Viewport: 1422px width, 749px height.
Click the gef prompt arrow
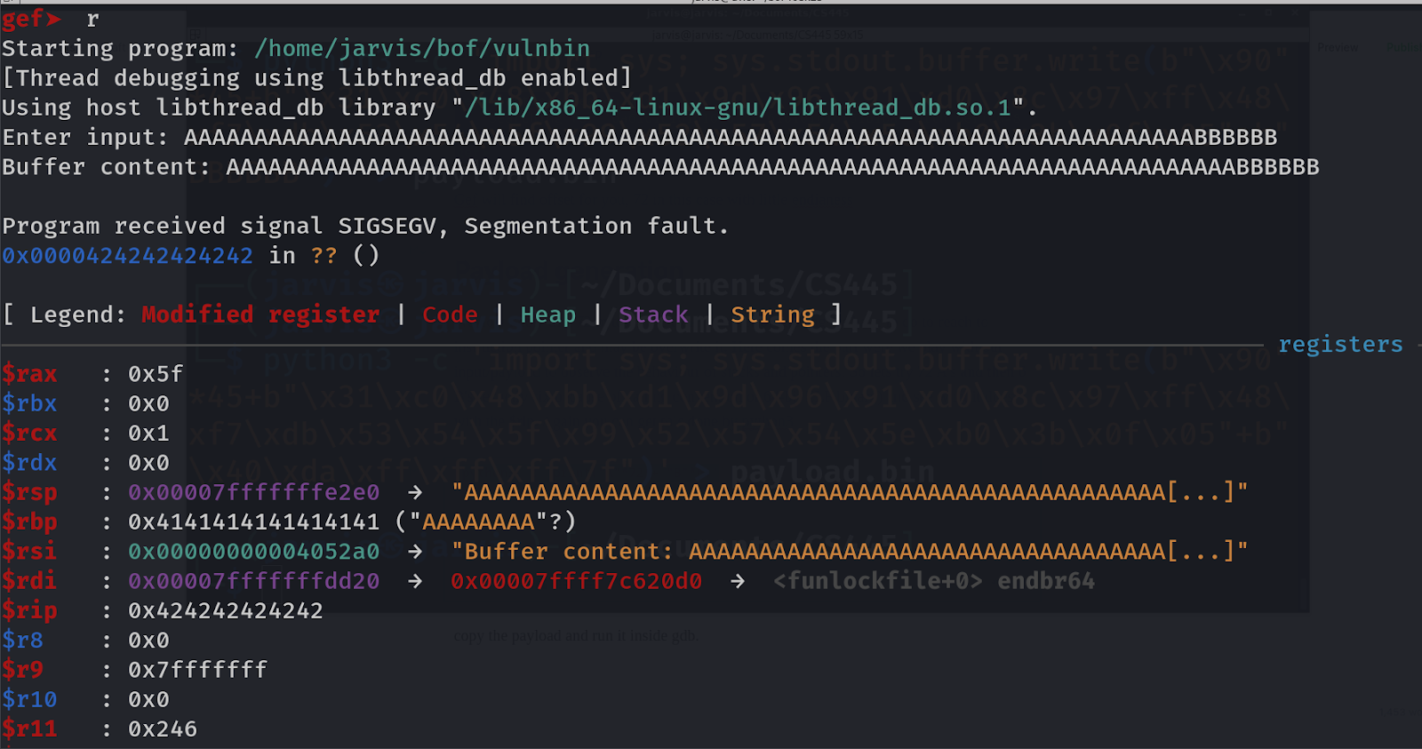point(54,19)
